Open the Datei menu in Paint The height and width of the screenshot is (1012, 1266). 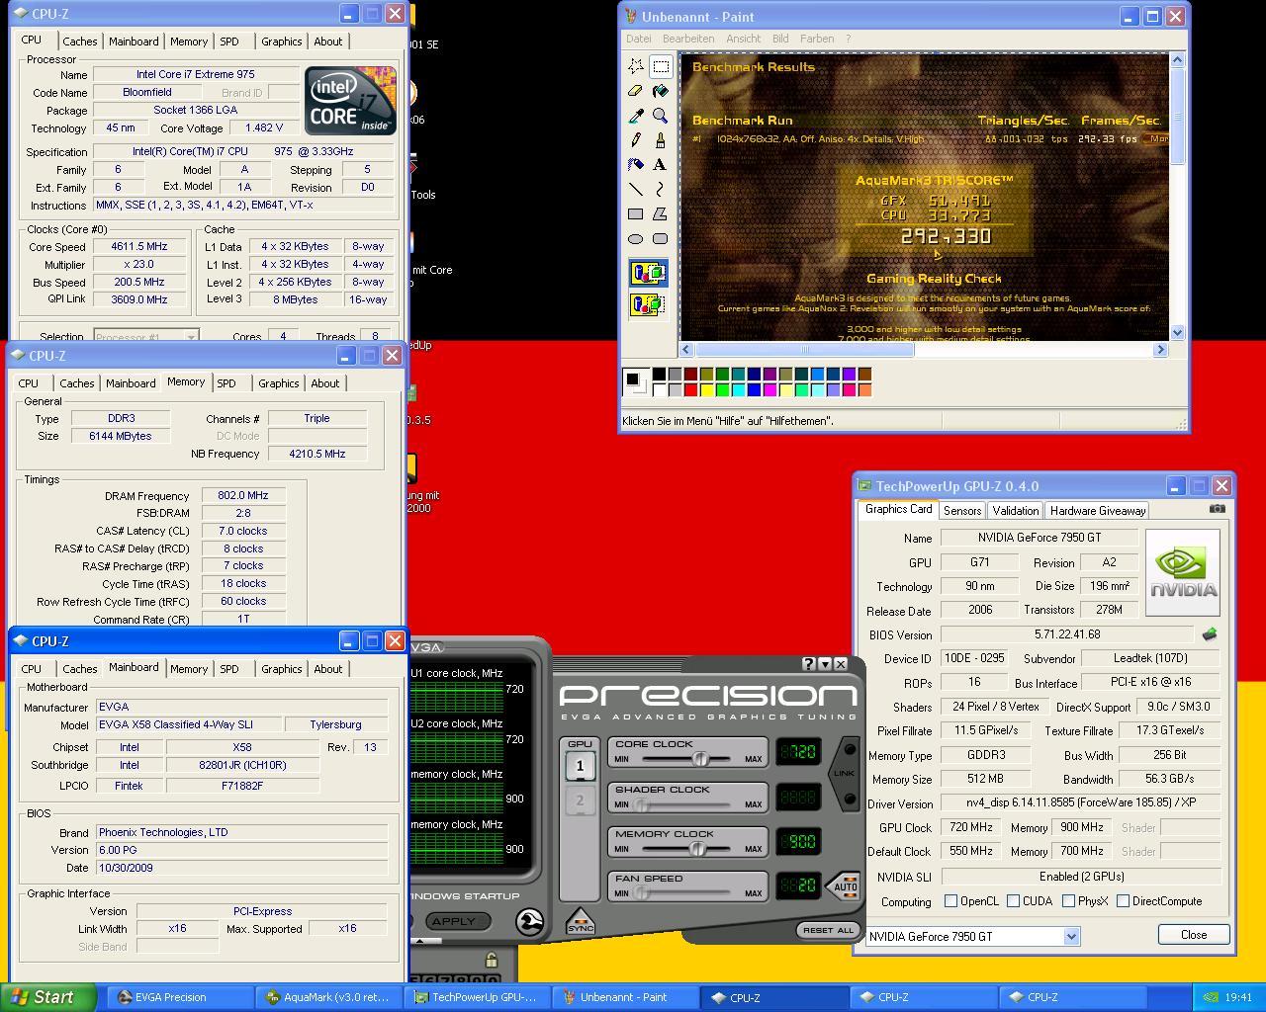click(639, 39)
